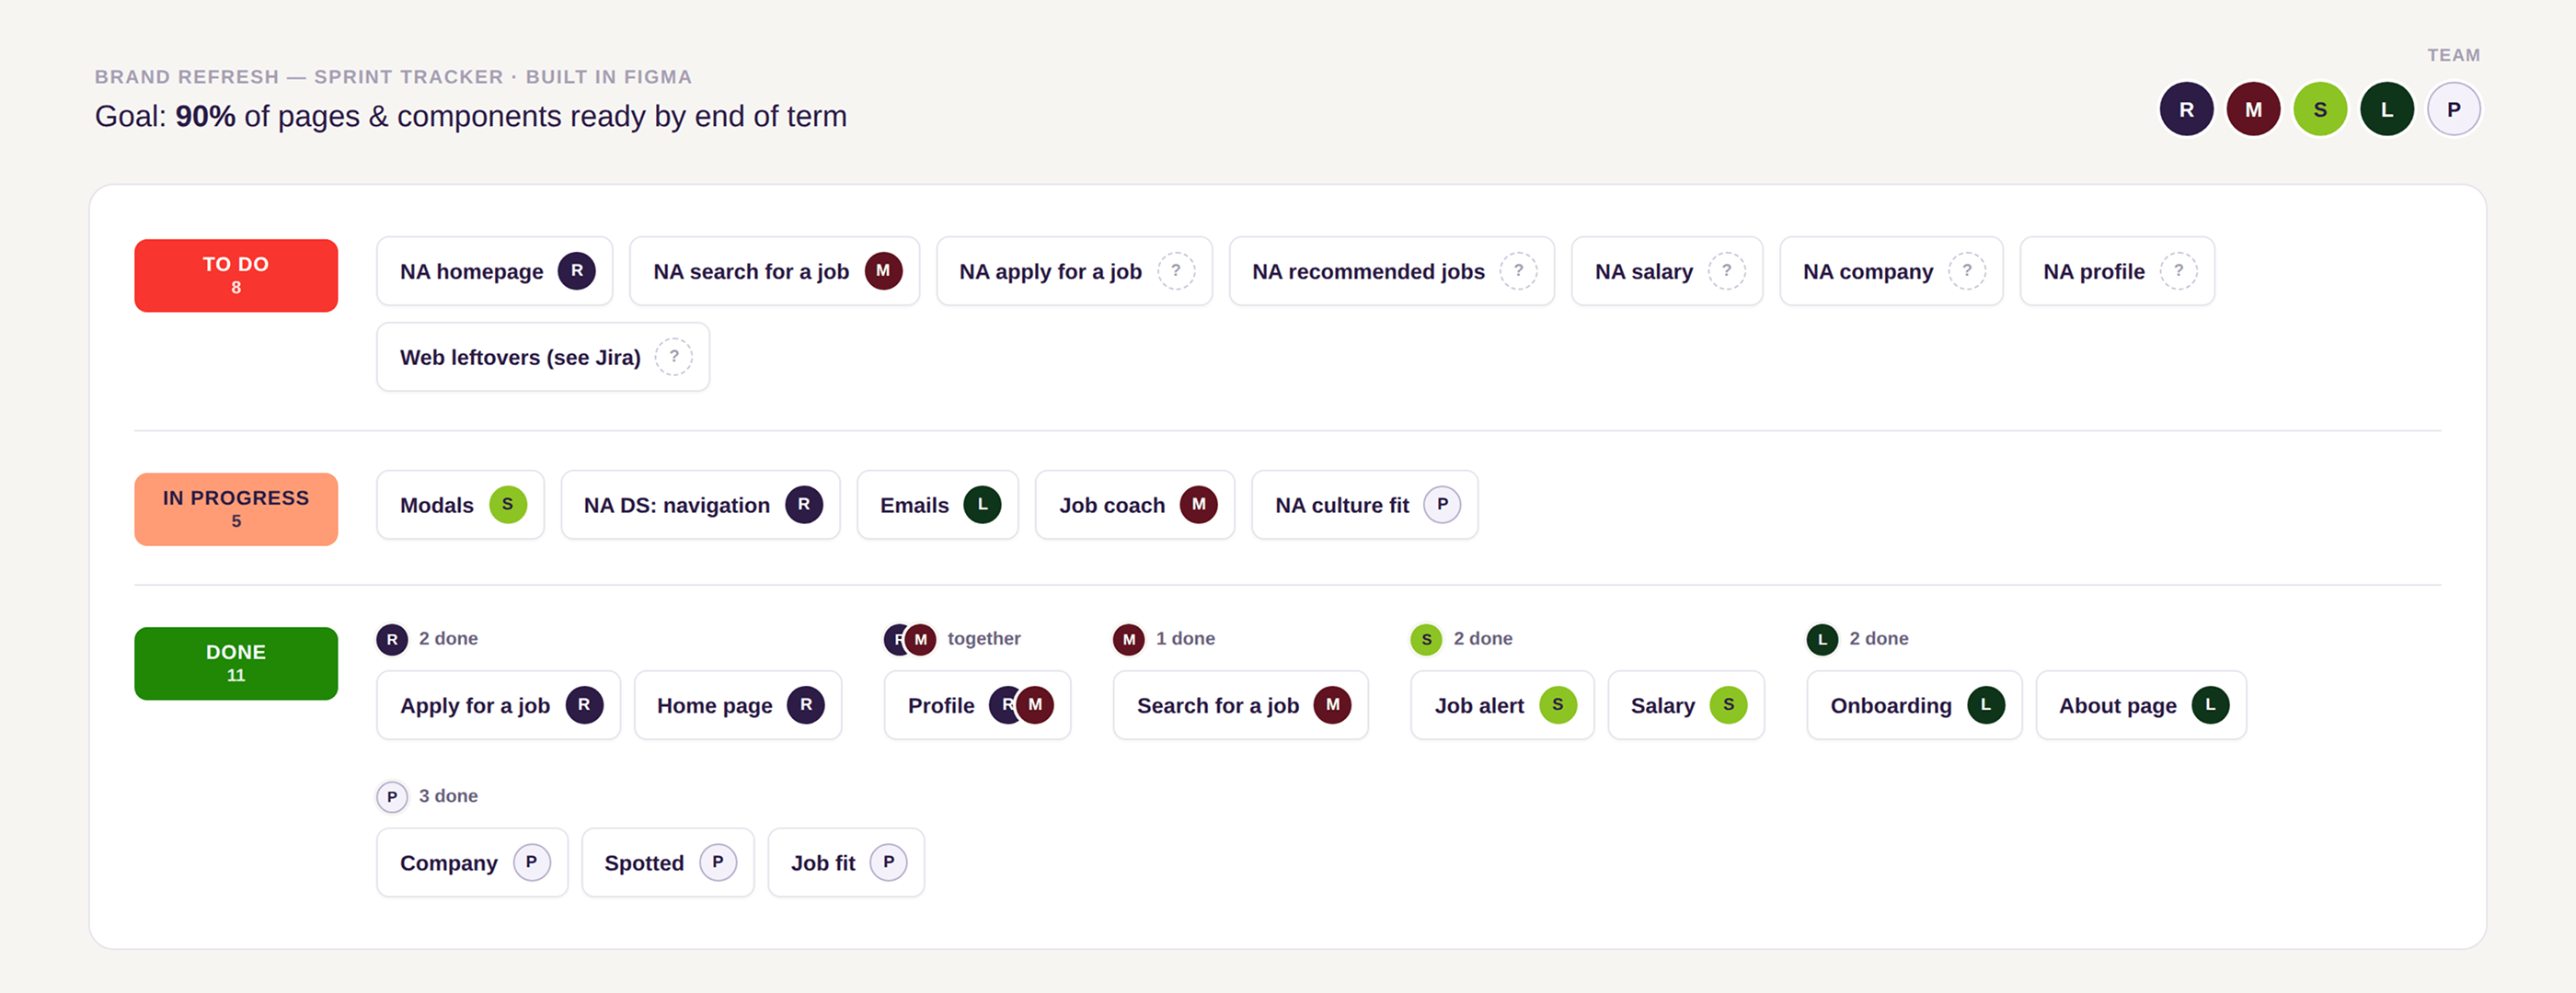Open the Web leftovers (see Jira) card
This screenshot has width=2576, height=993.
tap(543, 357)
